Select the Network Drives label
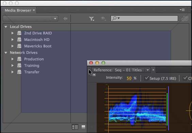This screenshot has width=192, height=133. tap(23, 53)
